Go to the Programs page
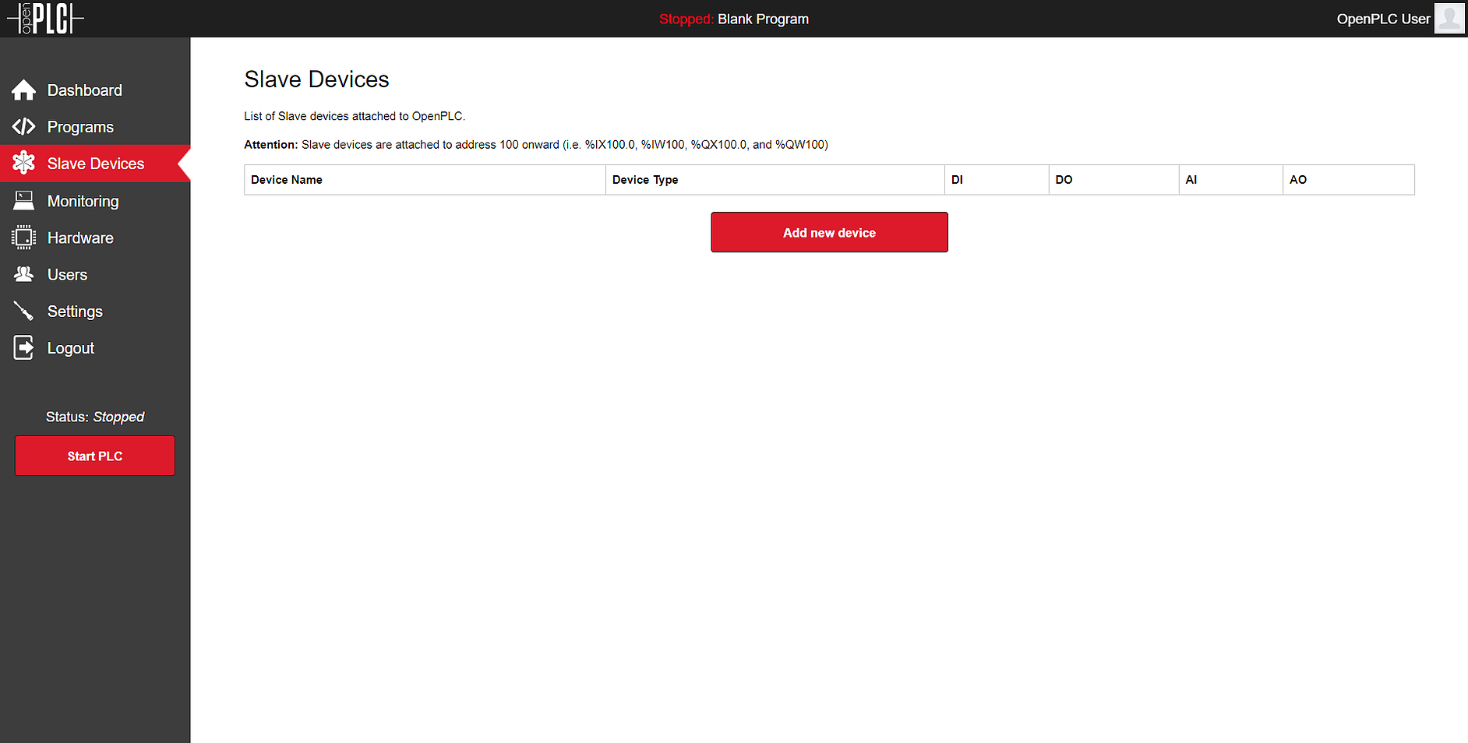This screenshot has height=743, width=1468. (80, 127)
